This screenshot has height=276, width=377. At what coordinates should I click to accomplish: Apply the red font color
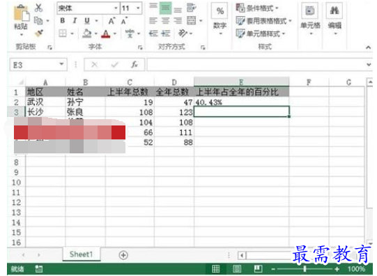(105, 33)
